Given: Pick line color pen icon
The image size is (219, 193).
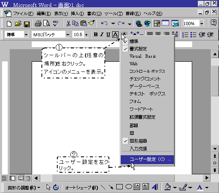Looking at the screenshot, I should pyautogui.click(x=183, y=187).
